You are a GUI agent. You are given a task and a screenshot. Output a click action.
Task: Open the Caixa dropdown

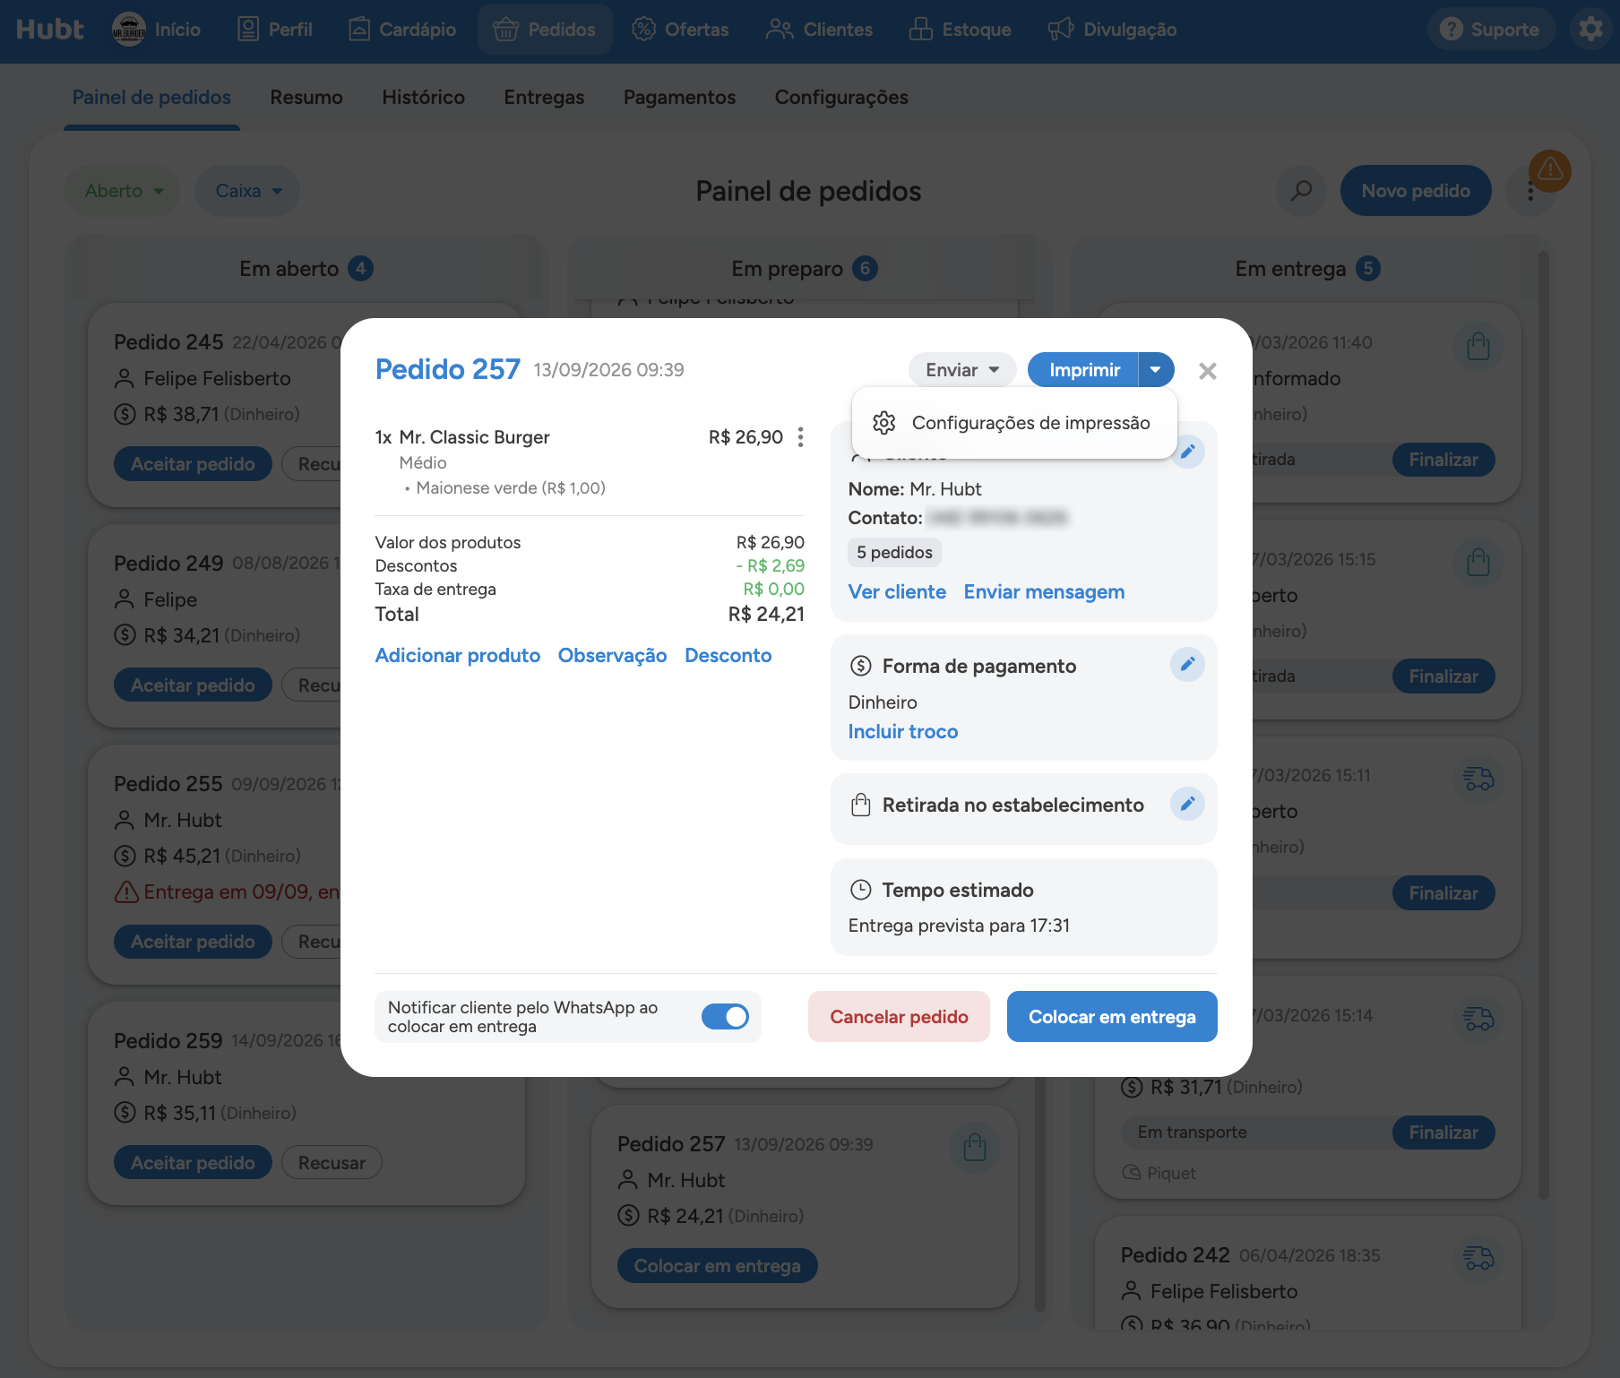coord(248,191)
